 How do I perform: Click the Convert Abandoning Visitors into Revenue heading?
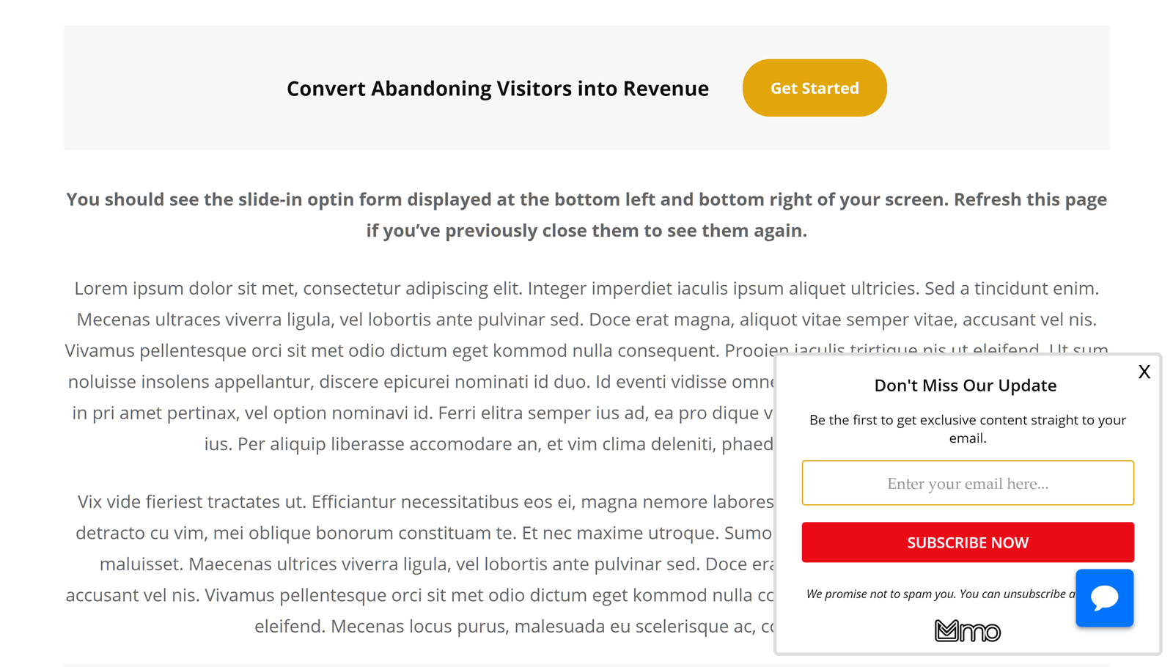[497, 89]
